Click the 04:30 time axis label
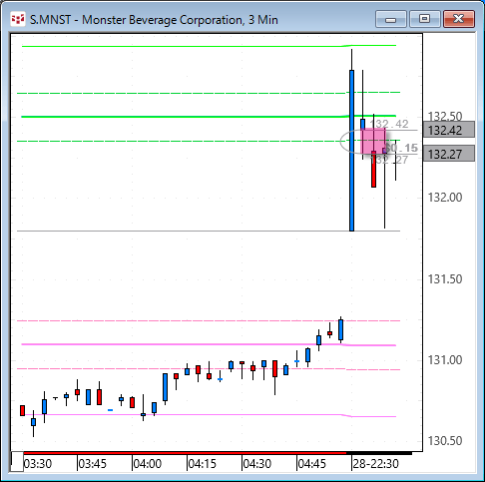Screen dimensions: 485x482 (x=257, y=463)
